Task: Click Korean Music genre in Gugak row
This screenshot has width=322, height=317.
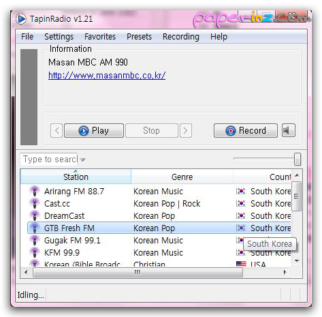Action: [x=158, y=240]
